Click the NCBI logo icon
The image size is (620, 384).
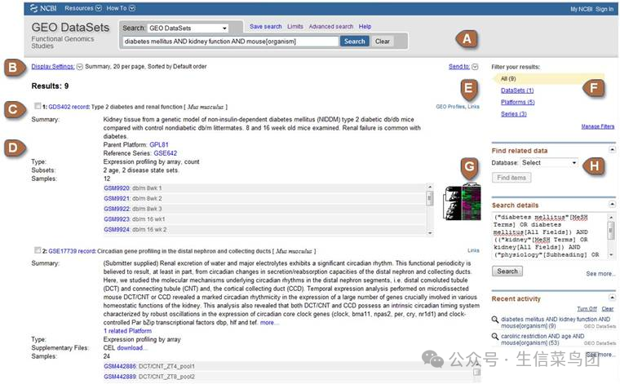(x=33, y=8)
